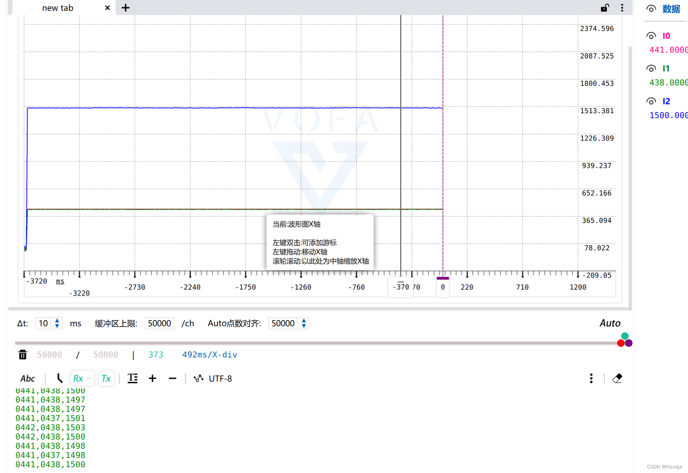Click the red dot slider handle
Viewport: 688px width, 473px height.
pyautogui.click(x=621, y=343)
